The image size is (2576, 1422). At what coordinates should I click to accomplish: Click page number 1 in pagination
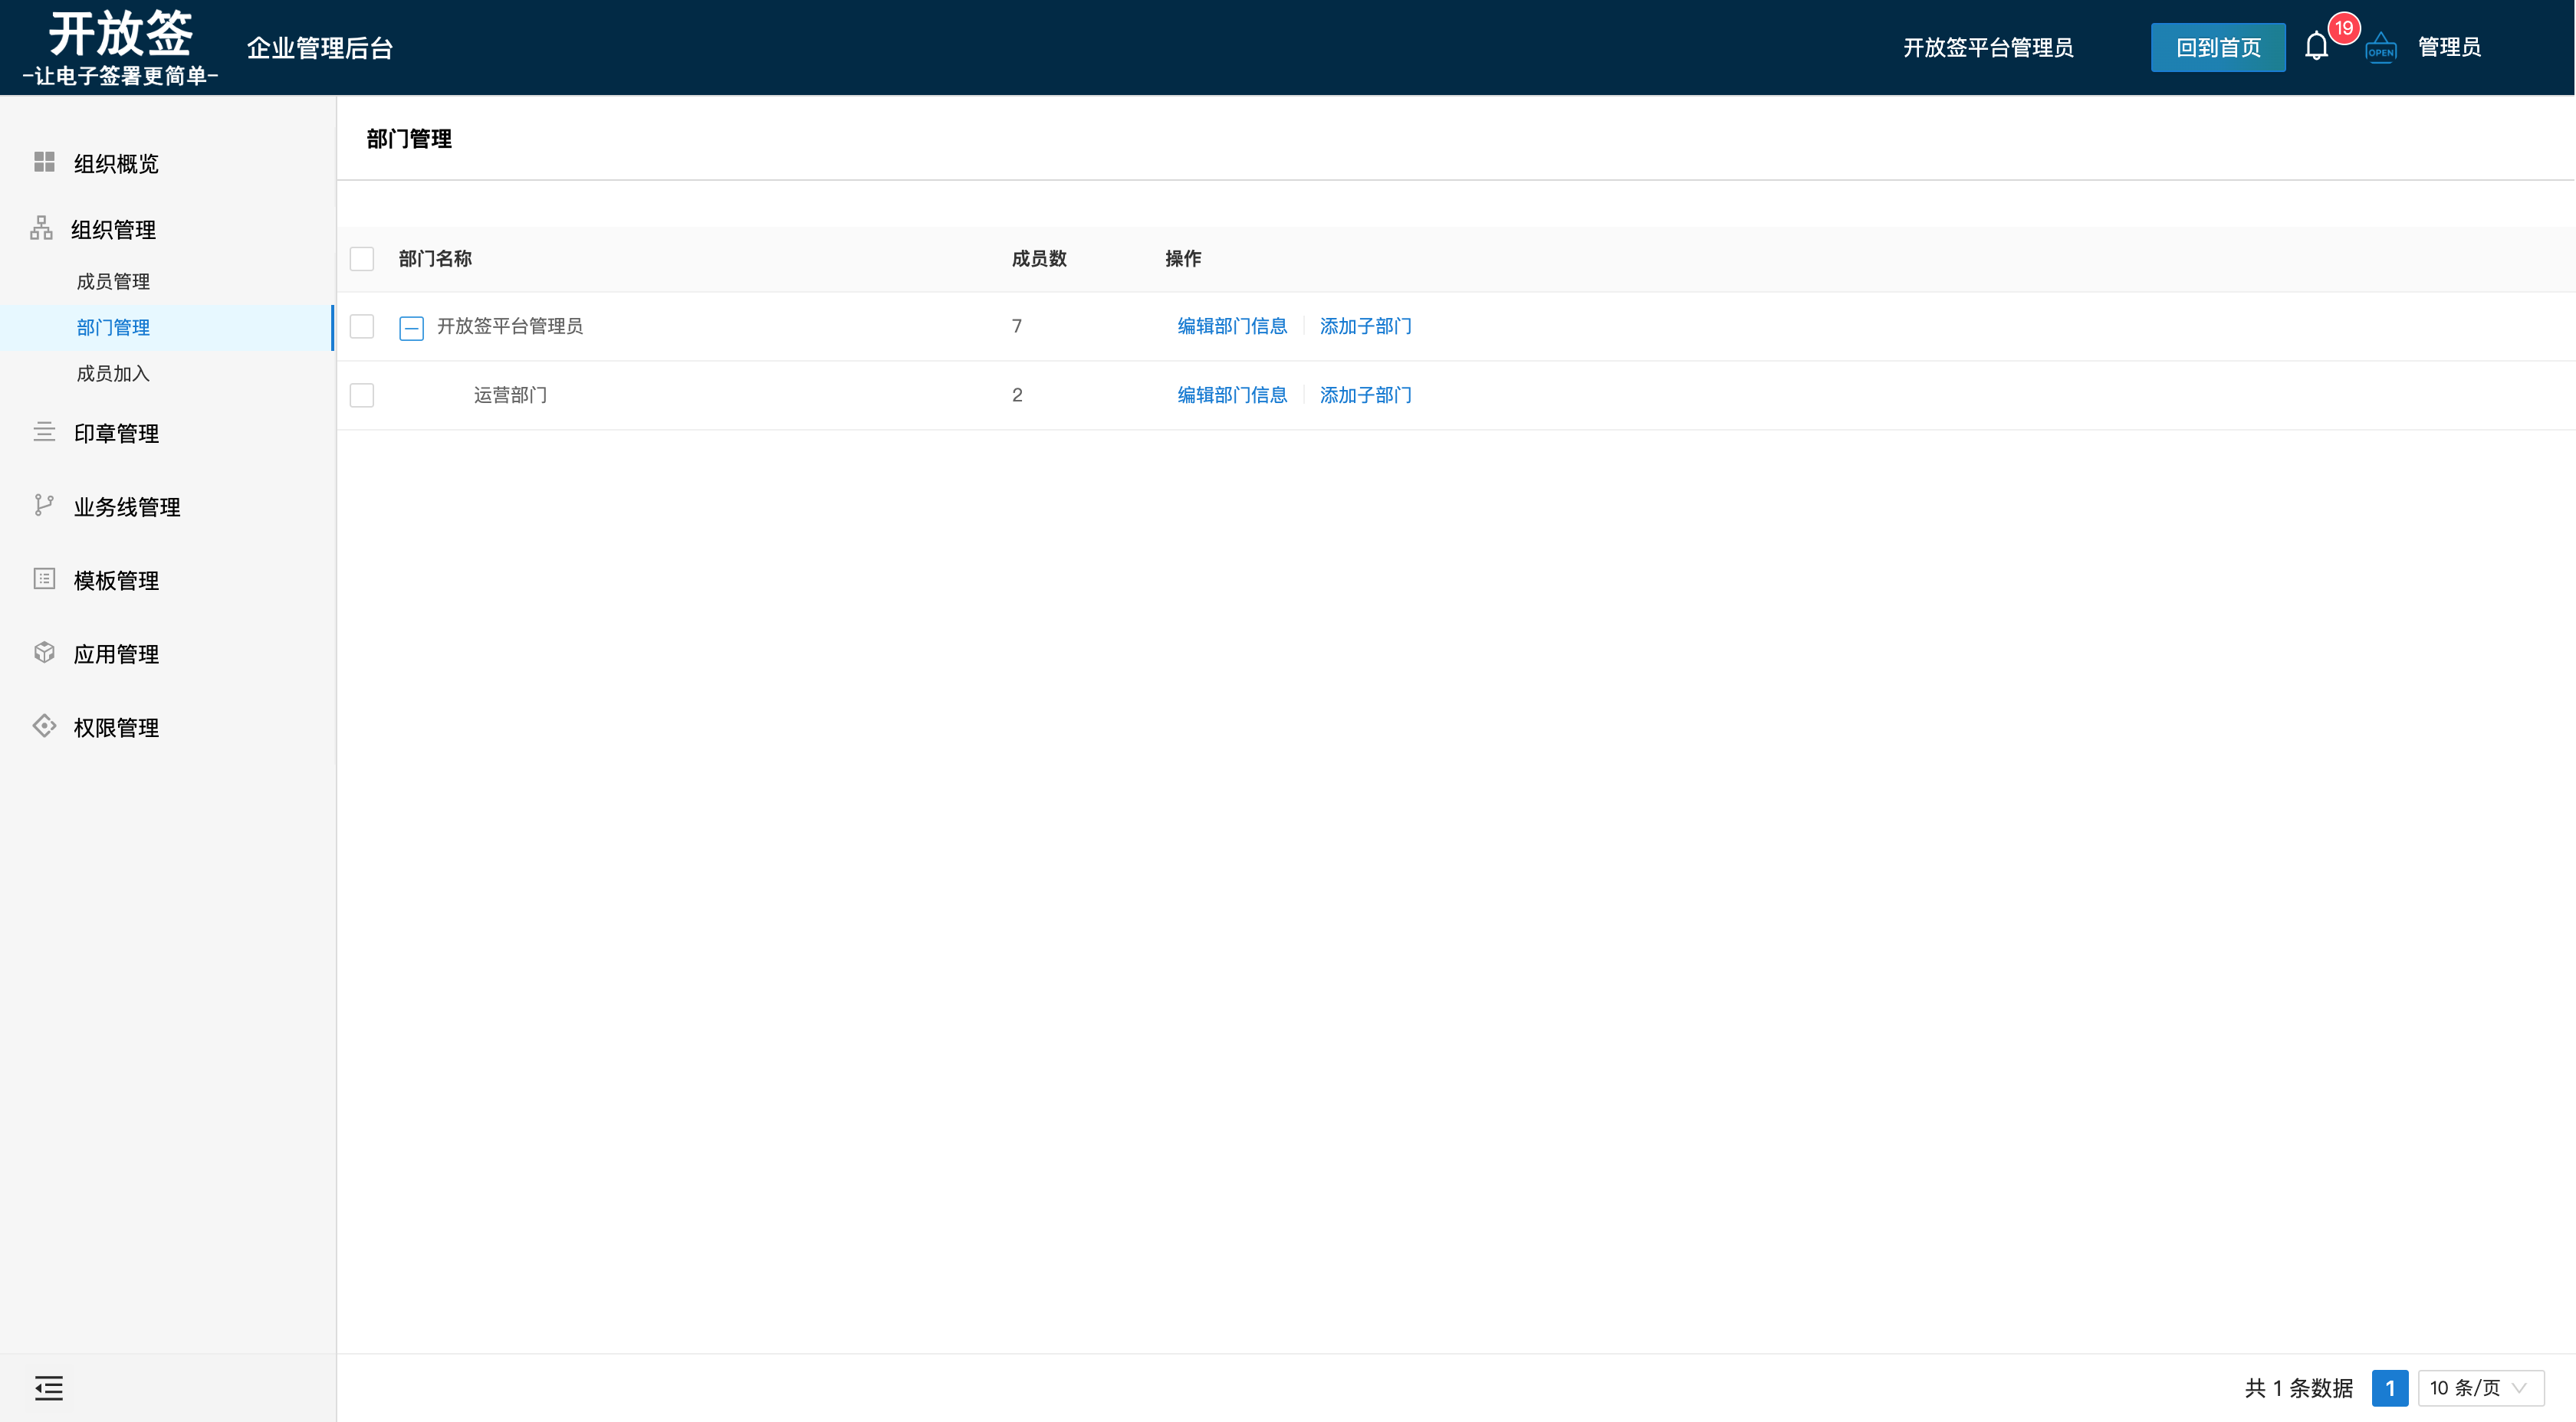point(2389,1388)
